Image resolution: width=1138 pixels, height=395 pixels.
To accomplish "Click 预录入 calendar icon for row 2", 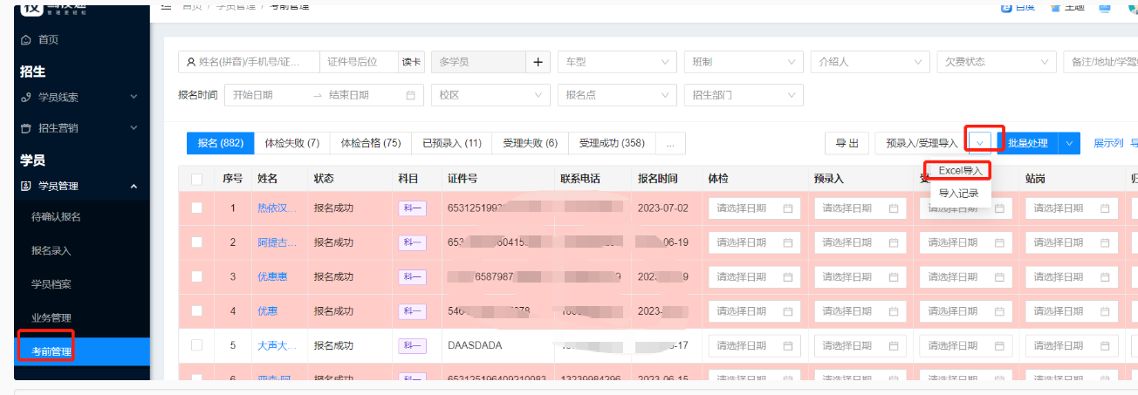I will (894, 242).
